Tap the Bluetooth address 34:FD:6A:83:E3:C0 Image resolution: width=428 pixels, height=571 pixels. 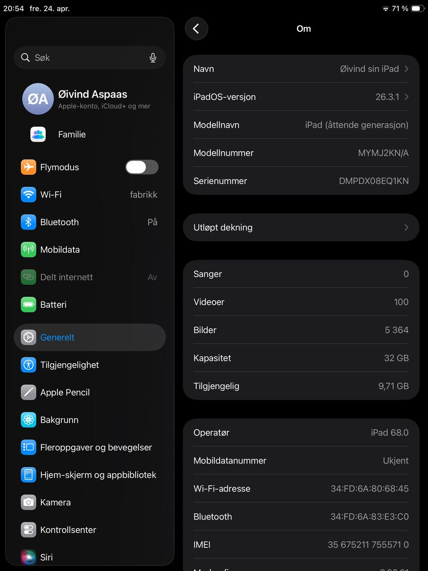pos(370,517)
